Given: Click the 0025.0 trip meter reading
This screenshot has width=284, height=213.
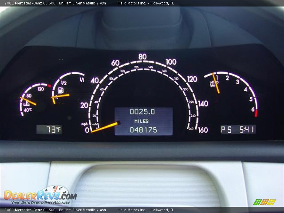Looking at the screenshot, I should point(142,112).
